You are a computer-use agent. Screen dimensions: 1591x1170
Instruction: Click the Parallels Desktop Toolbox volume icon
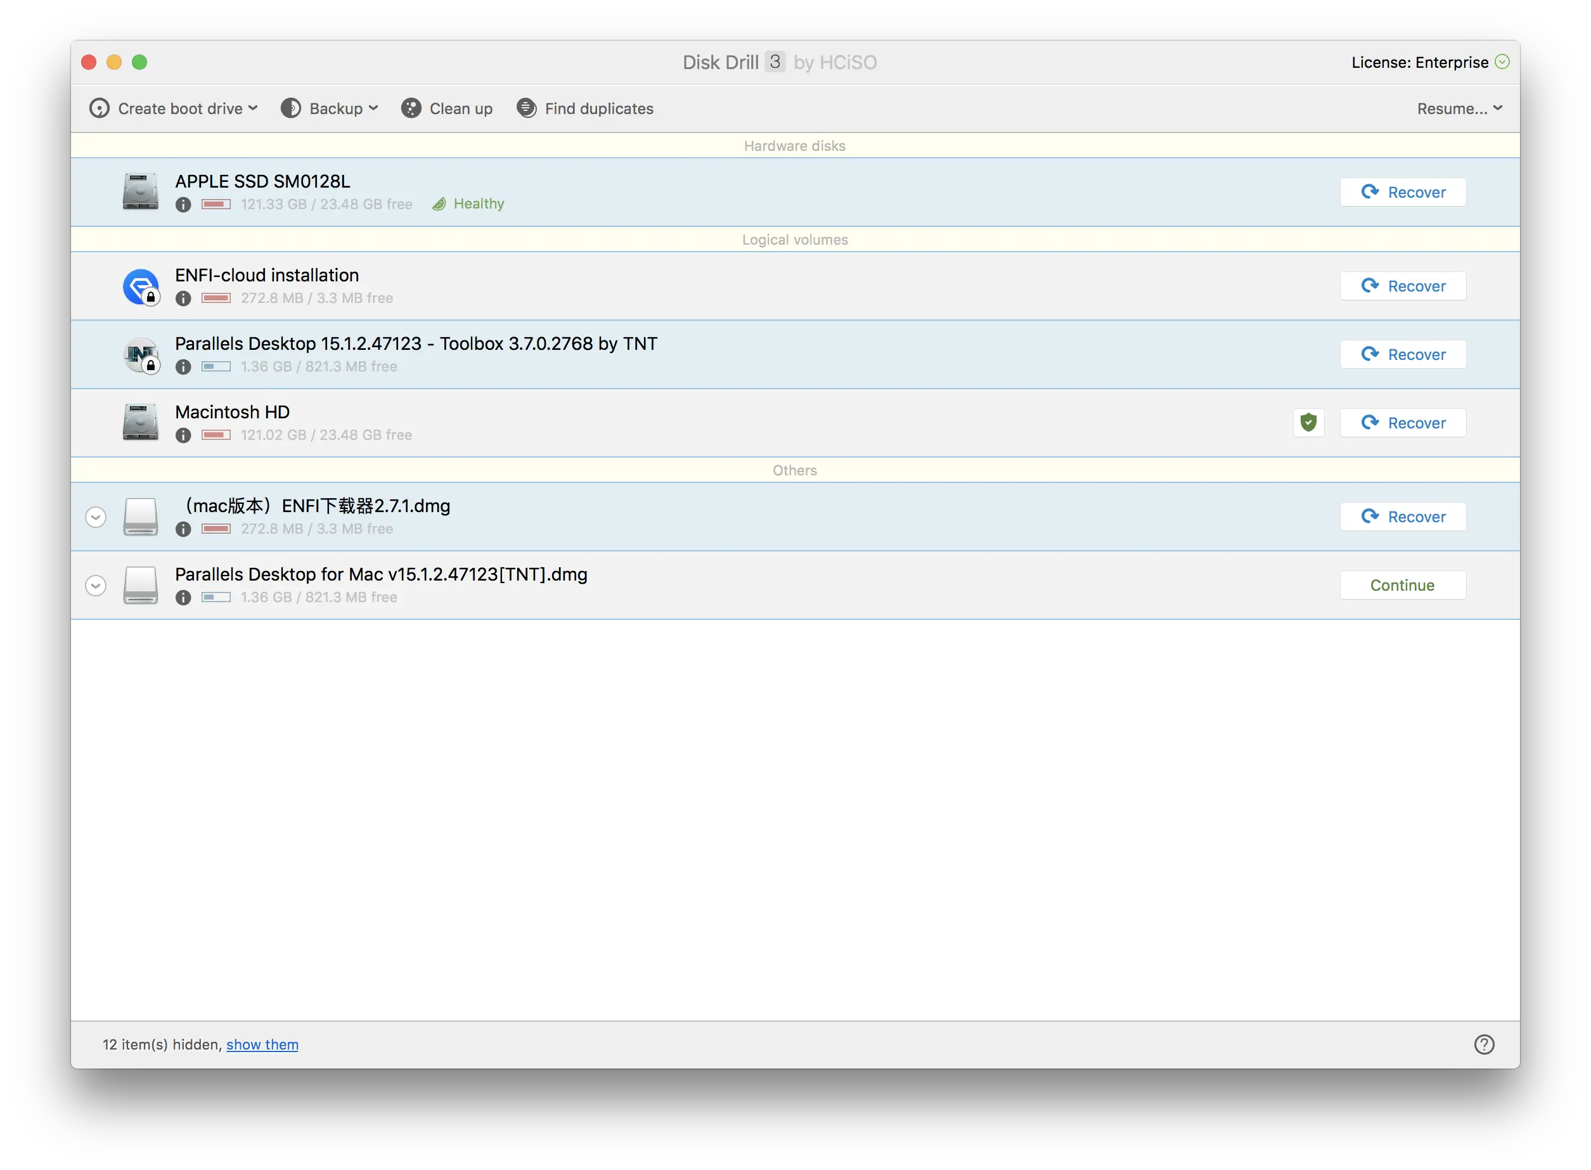(x=141, y=355)
